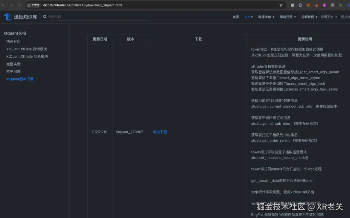Click the browser forward arrow

11,5
